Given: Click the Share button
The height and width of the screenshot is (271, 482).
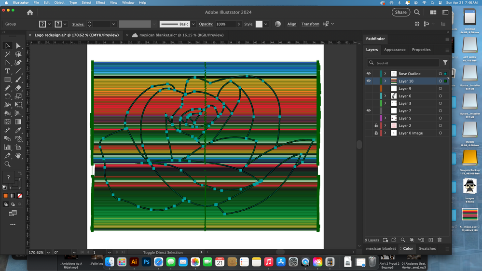Looking at the screenshot, I should click(400, 12).
